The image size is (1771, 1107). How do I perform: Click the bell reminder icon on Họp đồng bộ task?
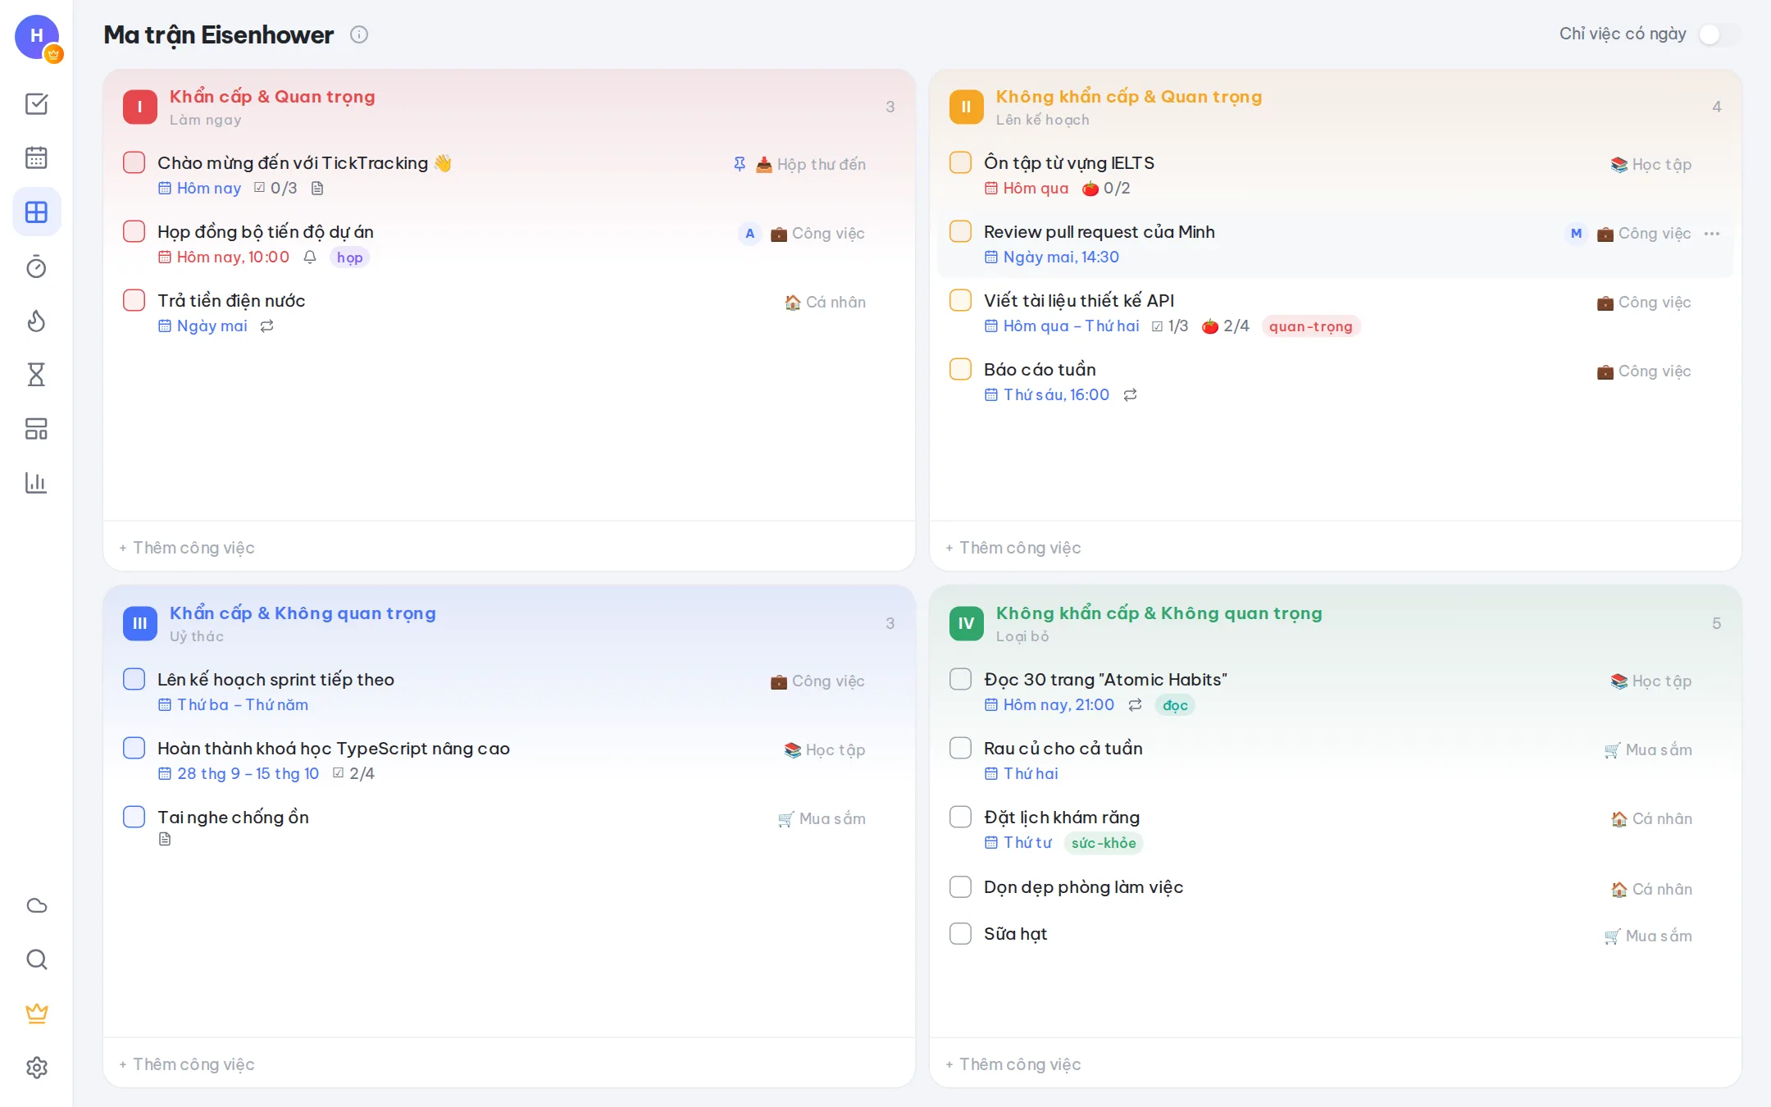coord(310,257)
